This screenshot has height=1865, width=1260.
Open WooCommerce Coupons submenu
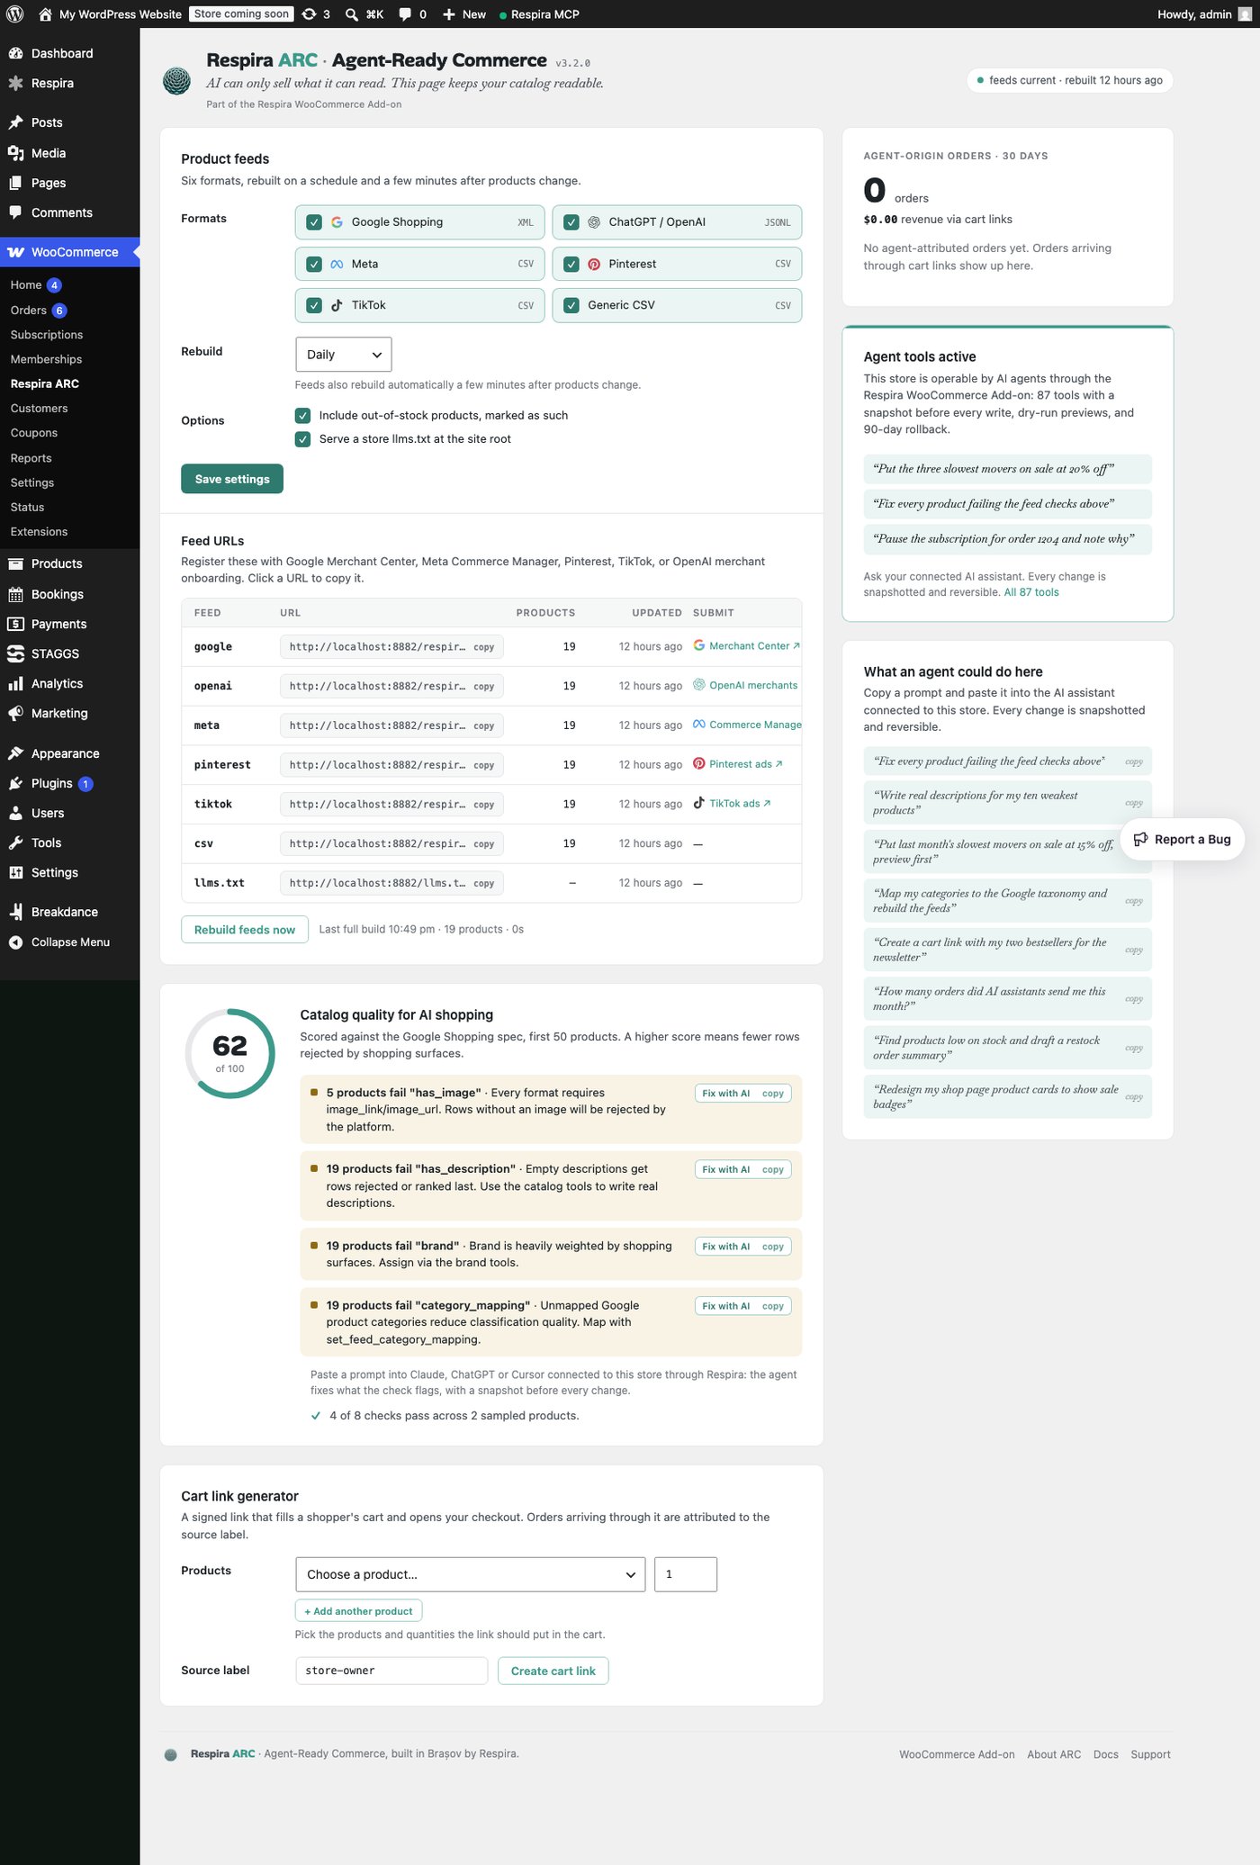(x=34, y=433)
